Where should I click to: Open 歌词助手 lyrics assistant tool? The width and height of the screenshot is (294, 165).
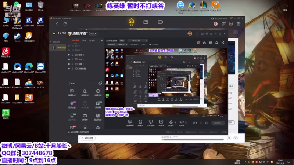click(98, 117)
